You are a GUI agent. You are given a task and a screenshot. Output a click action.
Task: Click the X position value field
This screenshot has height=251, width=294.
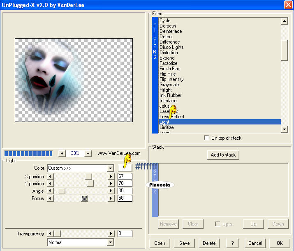[x=125, y=177]
